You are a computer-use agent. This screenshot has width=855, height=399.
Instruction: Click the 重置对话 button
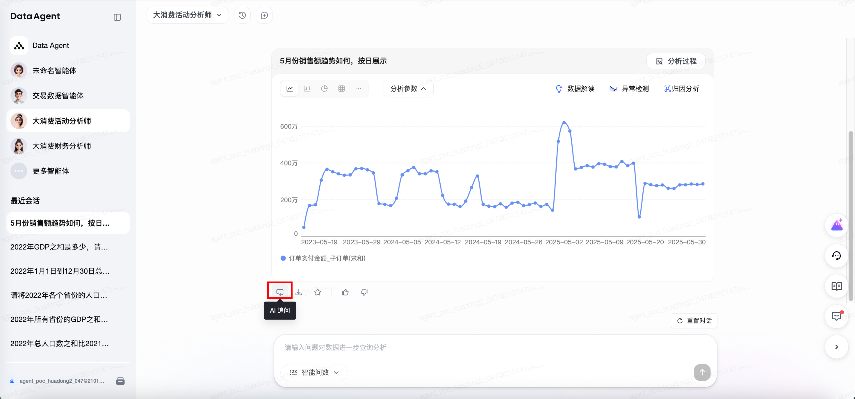pos(694,321)
